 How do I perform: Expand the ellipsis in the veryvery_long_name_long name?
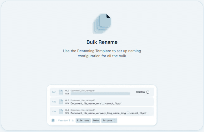(128, 113)
